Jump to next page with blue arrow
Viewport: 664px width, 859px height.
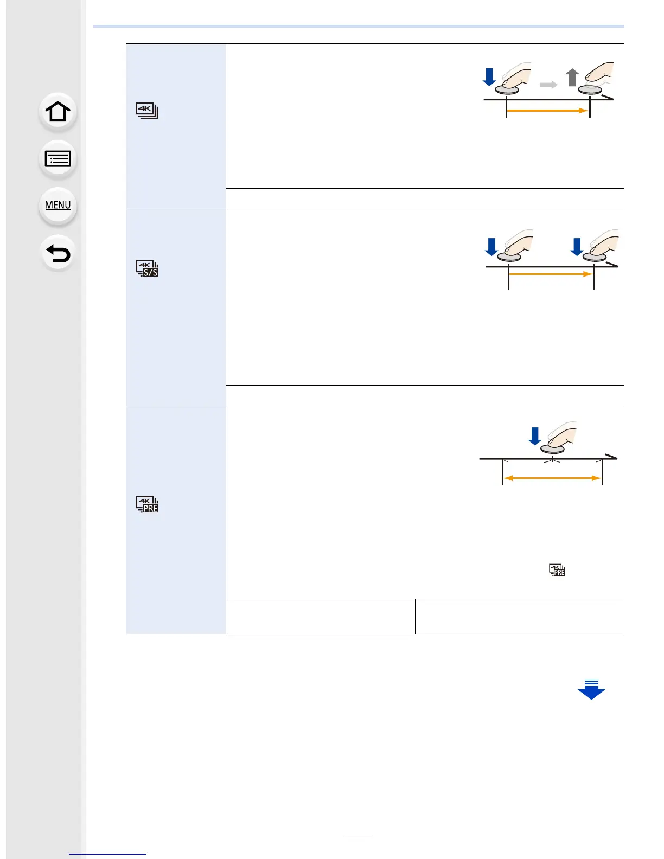(591, 689)
